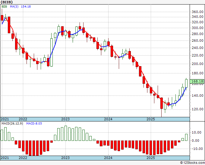This screenshot has height=165, width=205.
Task: Click the -10.00 MACD axis label
Action: 197,149
